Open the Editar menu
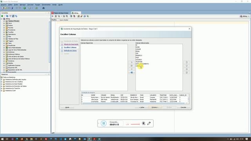 [x=10, y=5]
